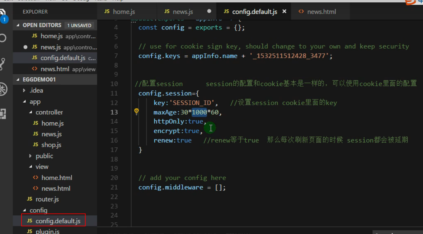The image size is (423, 234).
Task: Click the 'httpOnly:true' line
Action: click(180, 121)
